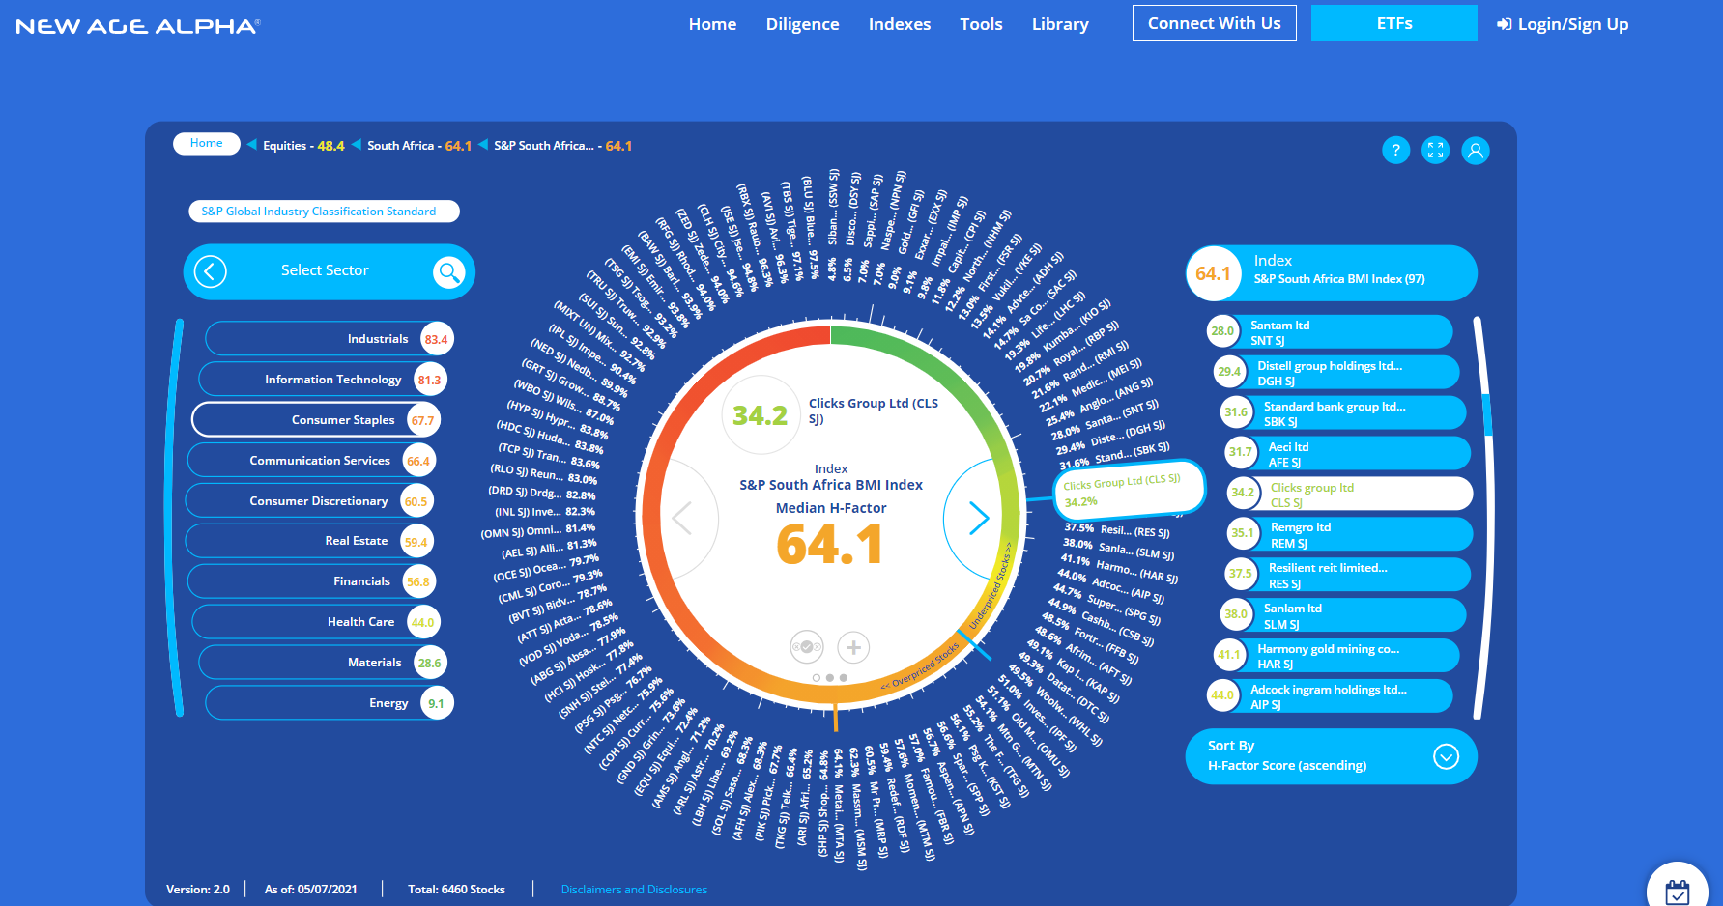Viewport: 1723px width, 906px height.
Task: Open the user profile icon in the panel
Action: tap(1475, 151)
